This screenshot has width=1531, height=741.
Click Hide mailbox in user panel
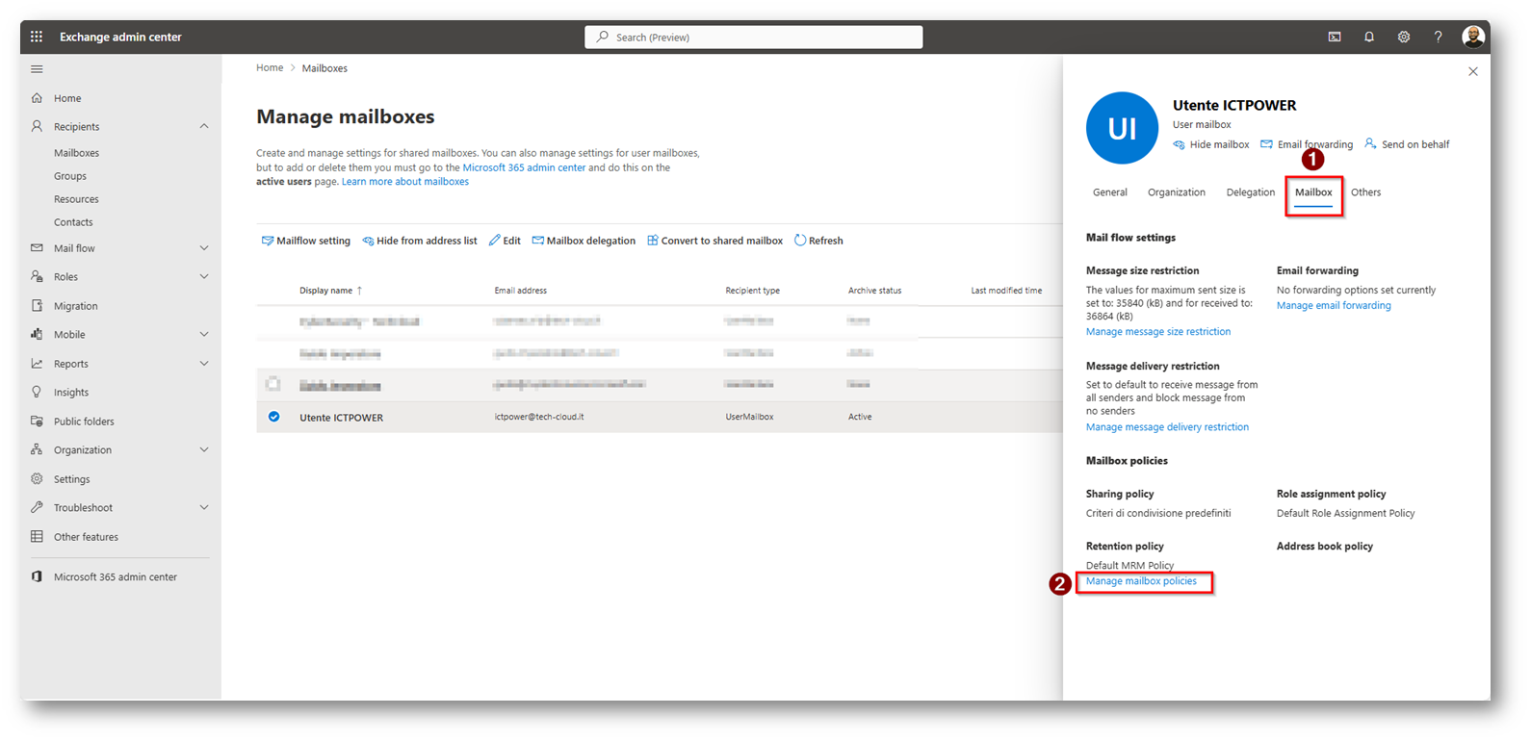1211,144
